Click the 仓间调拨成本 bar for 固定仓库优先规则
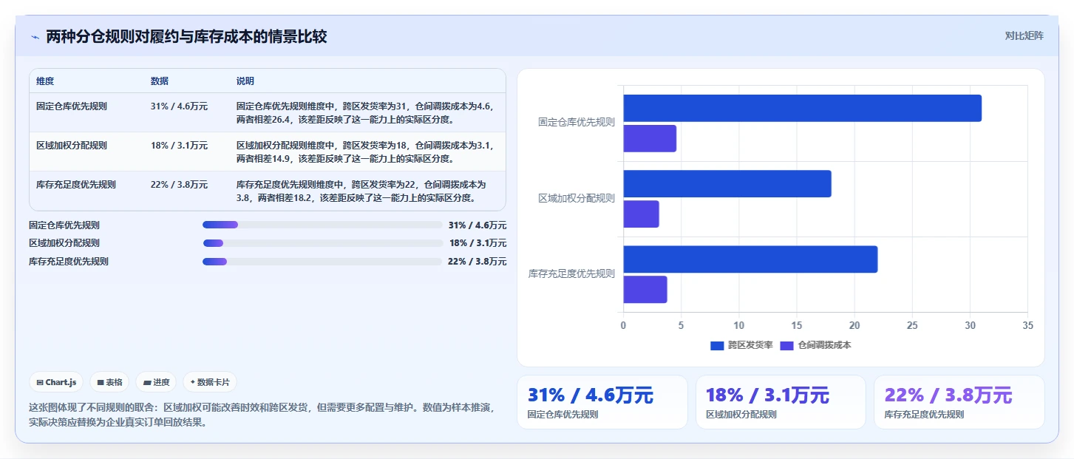Image resolution: width=1074 pixels, height=459 pixels. pos(650,139)
